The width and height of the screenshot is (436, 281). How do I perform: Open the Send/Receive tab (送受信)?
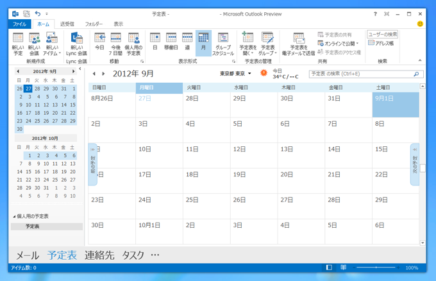[x=67, y=24]
